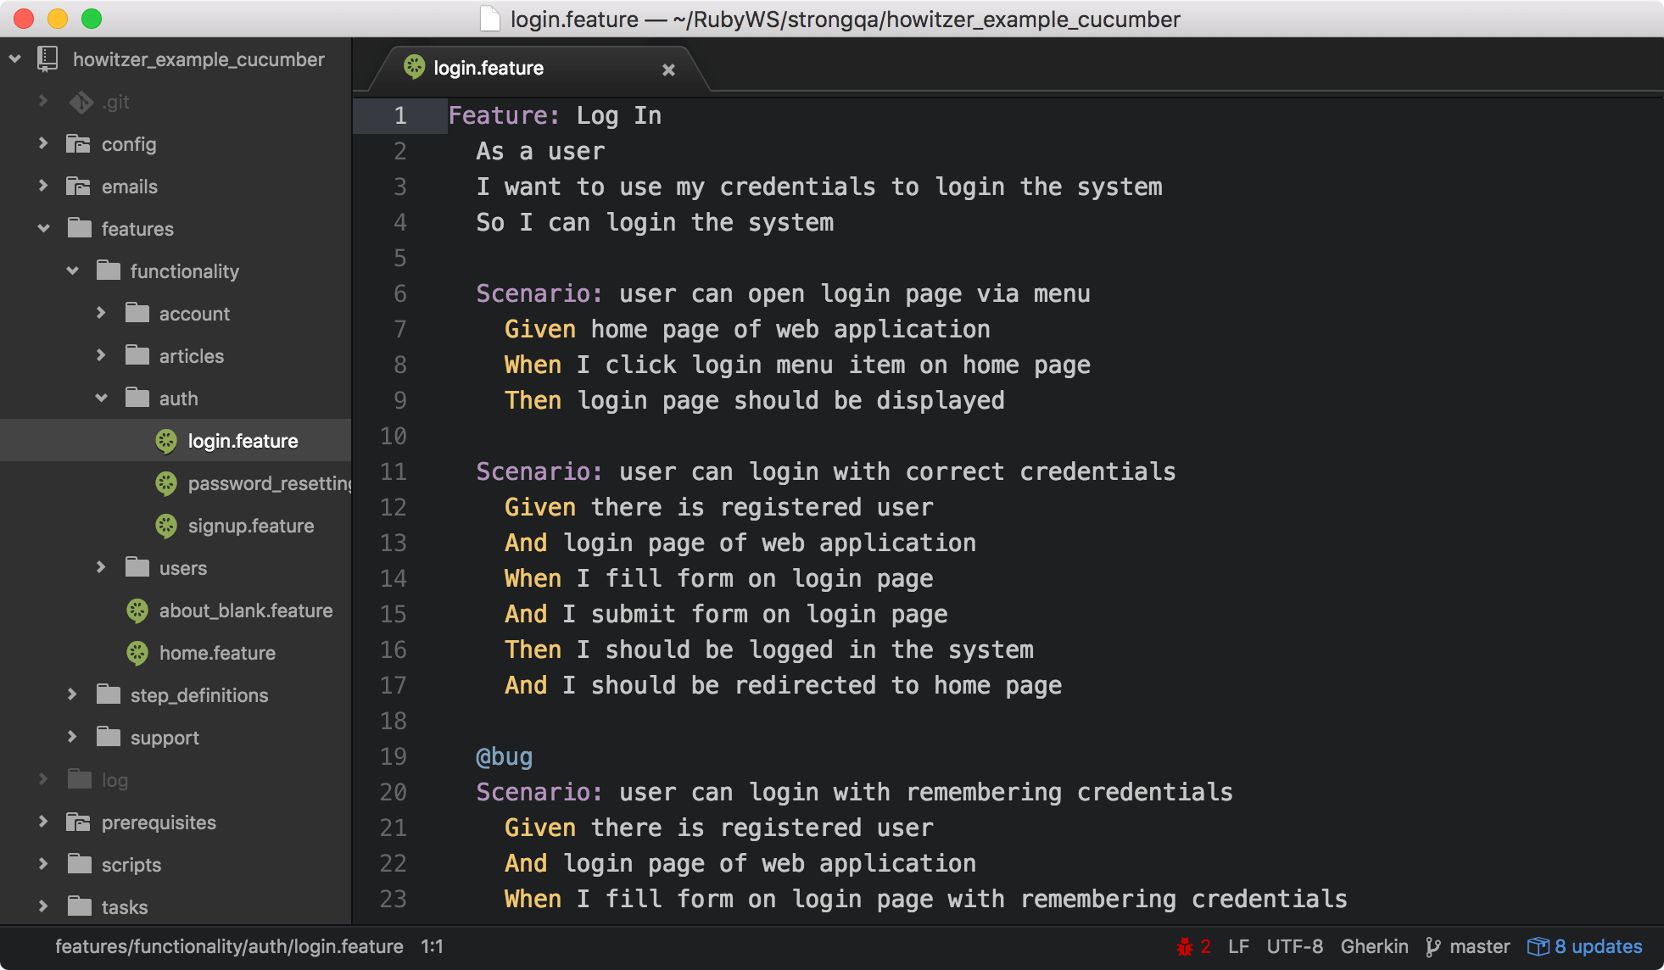Change LF line ending setting
The width and height of the screenshot is (1664, 970).
1238,946
